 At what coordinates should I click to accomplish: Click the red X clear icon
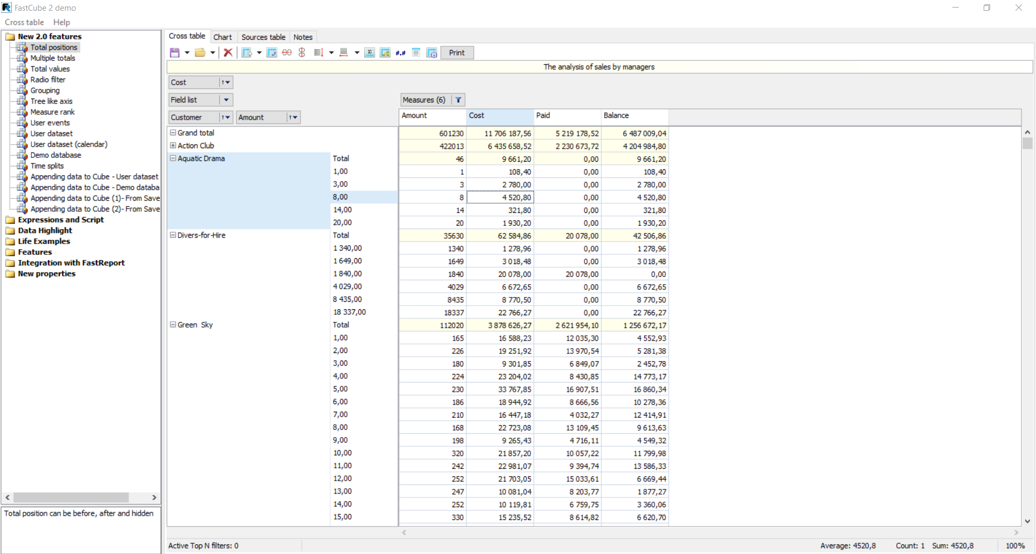(x=228, y=52)
